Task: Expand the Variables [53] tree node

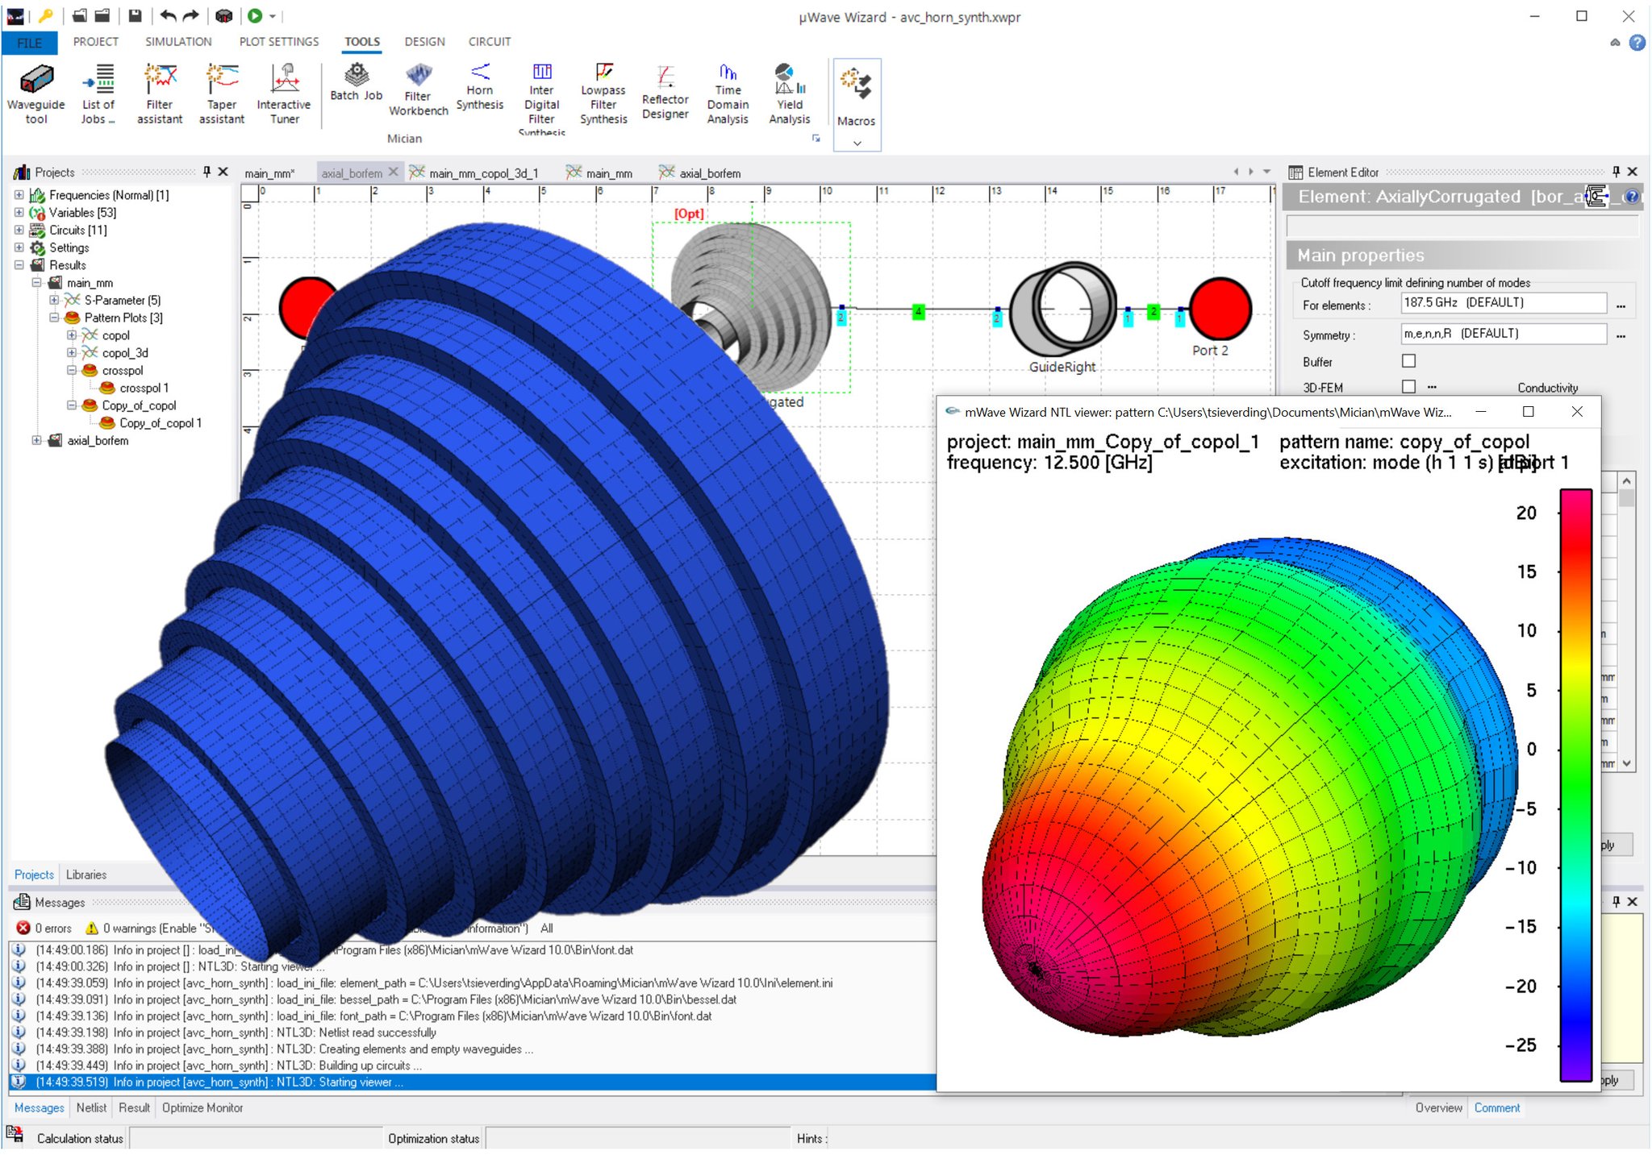Action: pos(19,213)
